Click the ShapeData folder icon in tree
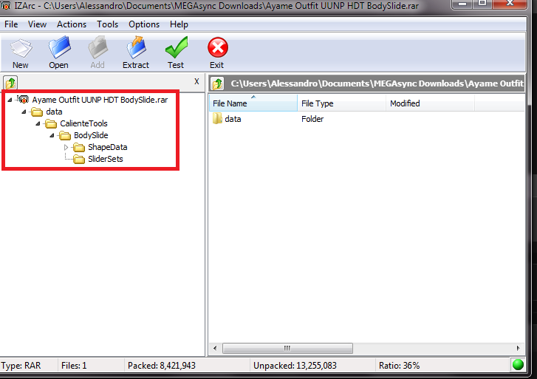This screenshot has height=379, width=537. click(79, 147)
